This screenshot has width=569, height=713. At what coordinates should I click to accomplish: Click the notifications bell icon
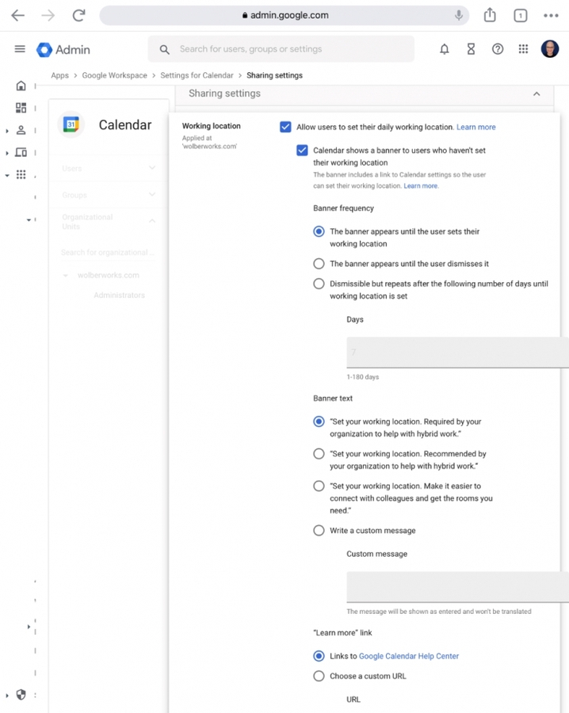[x=445, y=49]
